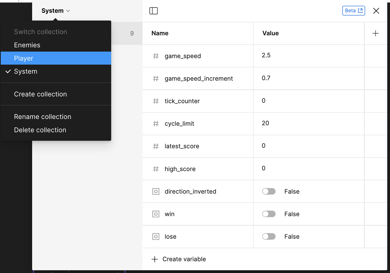This screenshot has height=273, width=390.
Task: Open the Beta external link
Action: click(354, 11)
